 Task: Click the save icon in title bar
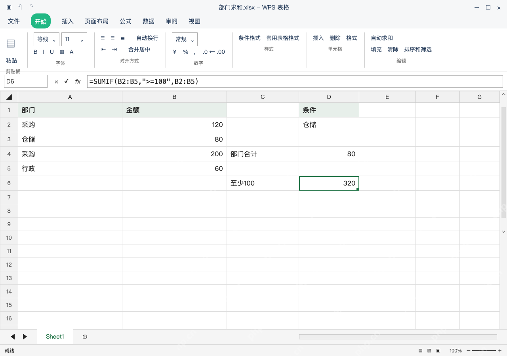[9, 7]
